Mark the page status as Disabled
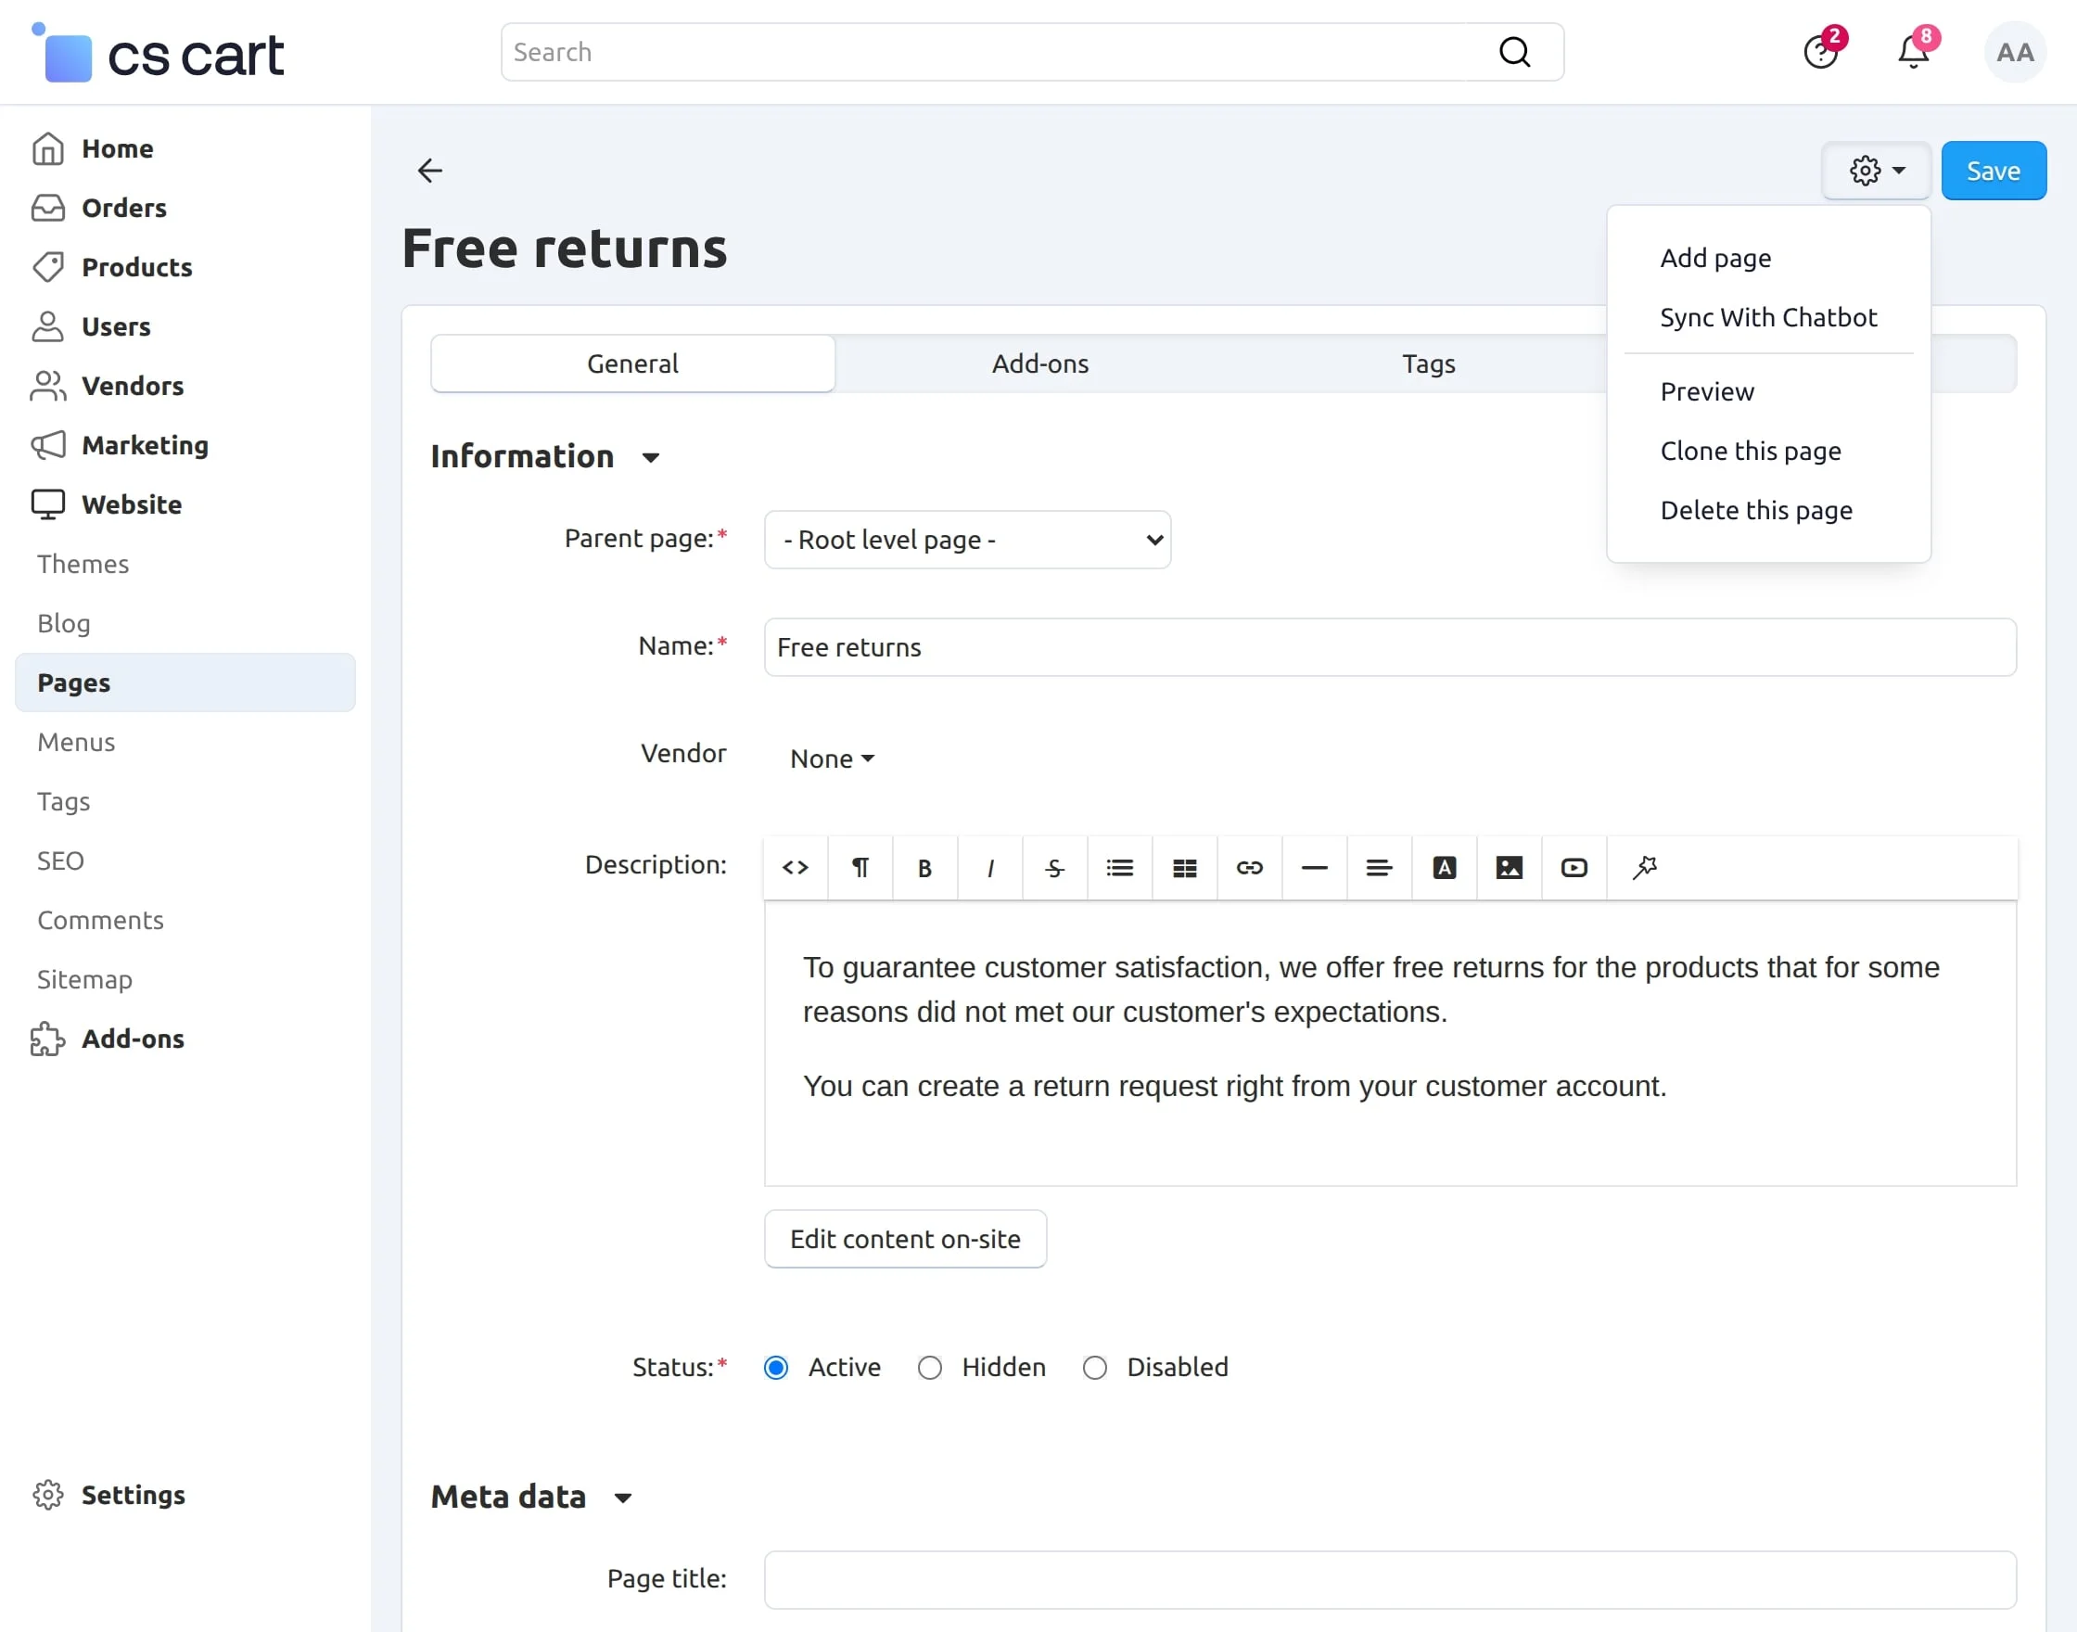2077x1632 pixels. click(1095, 1368)
